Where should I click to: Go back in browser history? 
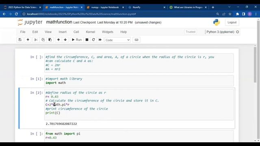click(x=4, y=14)
